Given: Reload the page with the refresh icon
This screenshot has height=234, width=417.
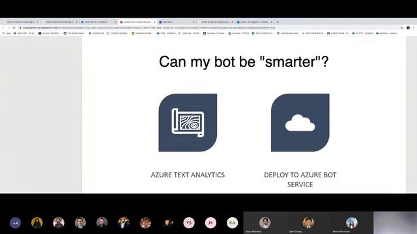Looking at the screenshot, I should tap(14, 27).
